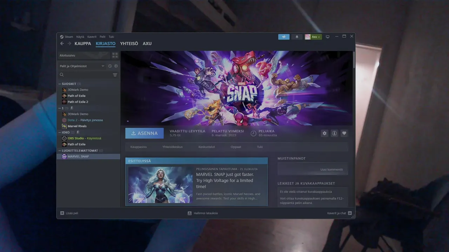Open the Näytä menu
The image size is (449, 252).
point(80,37)
